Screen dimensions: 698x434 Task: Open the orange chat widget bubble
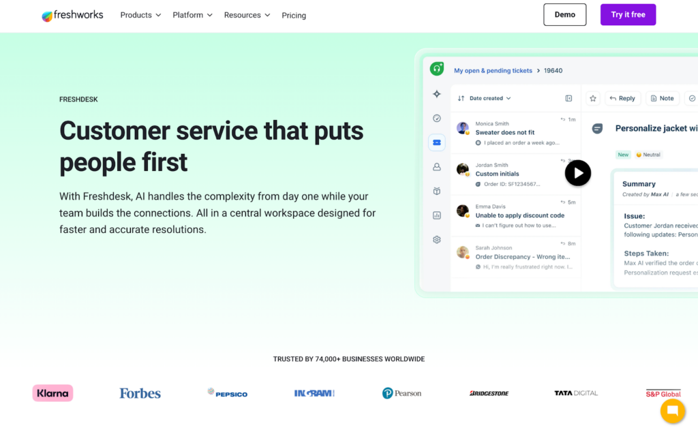pos(672,411)
